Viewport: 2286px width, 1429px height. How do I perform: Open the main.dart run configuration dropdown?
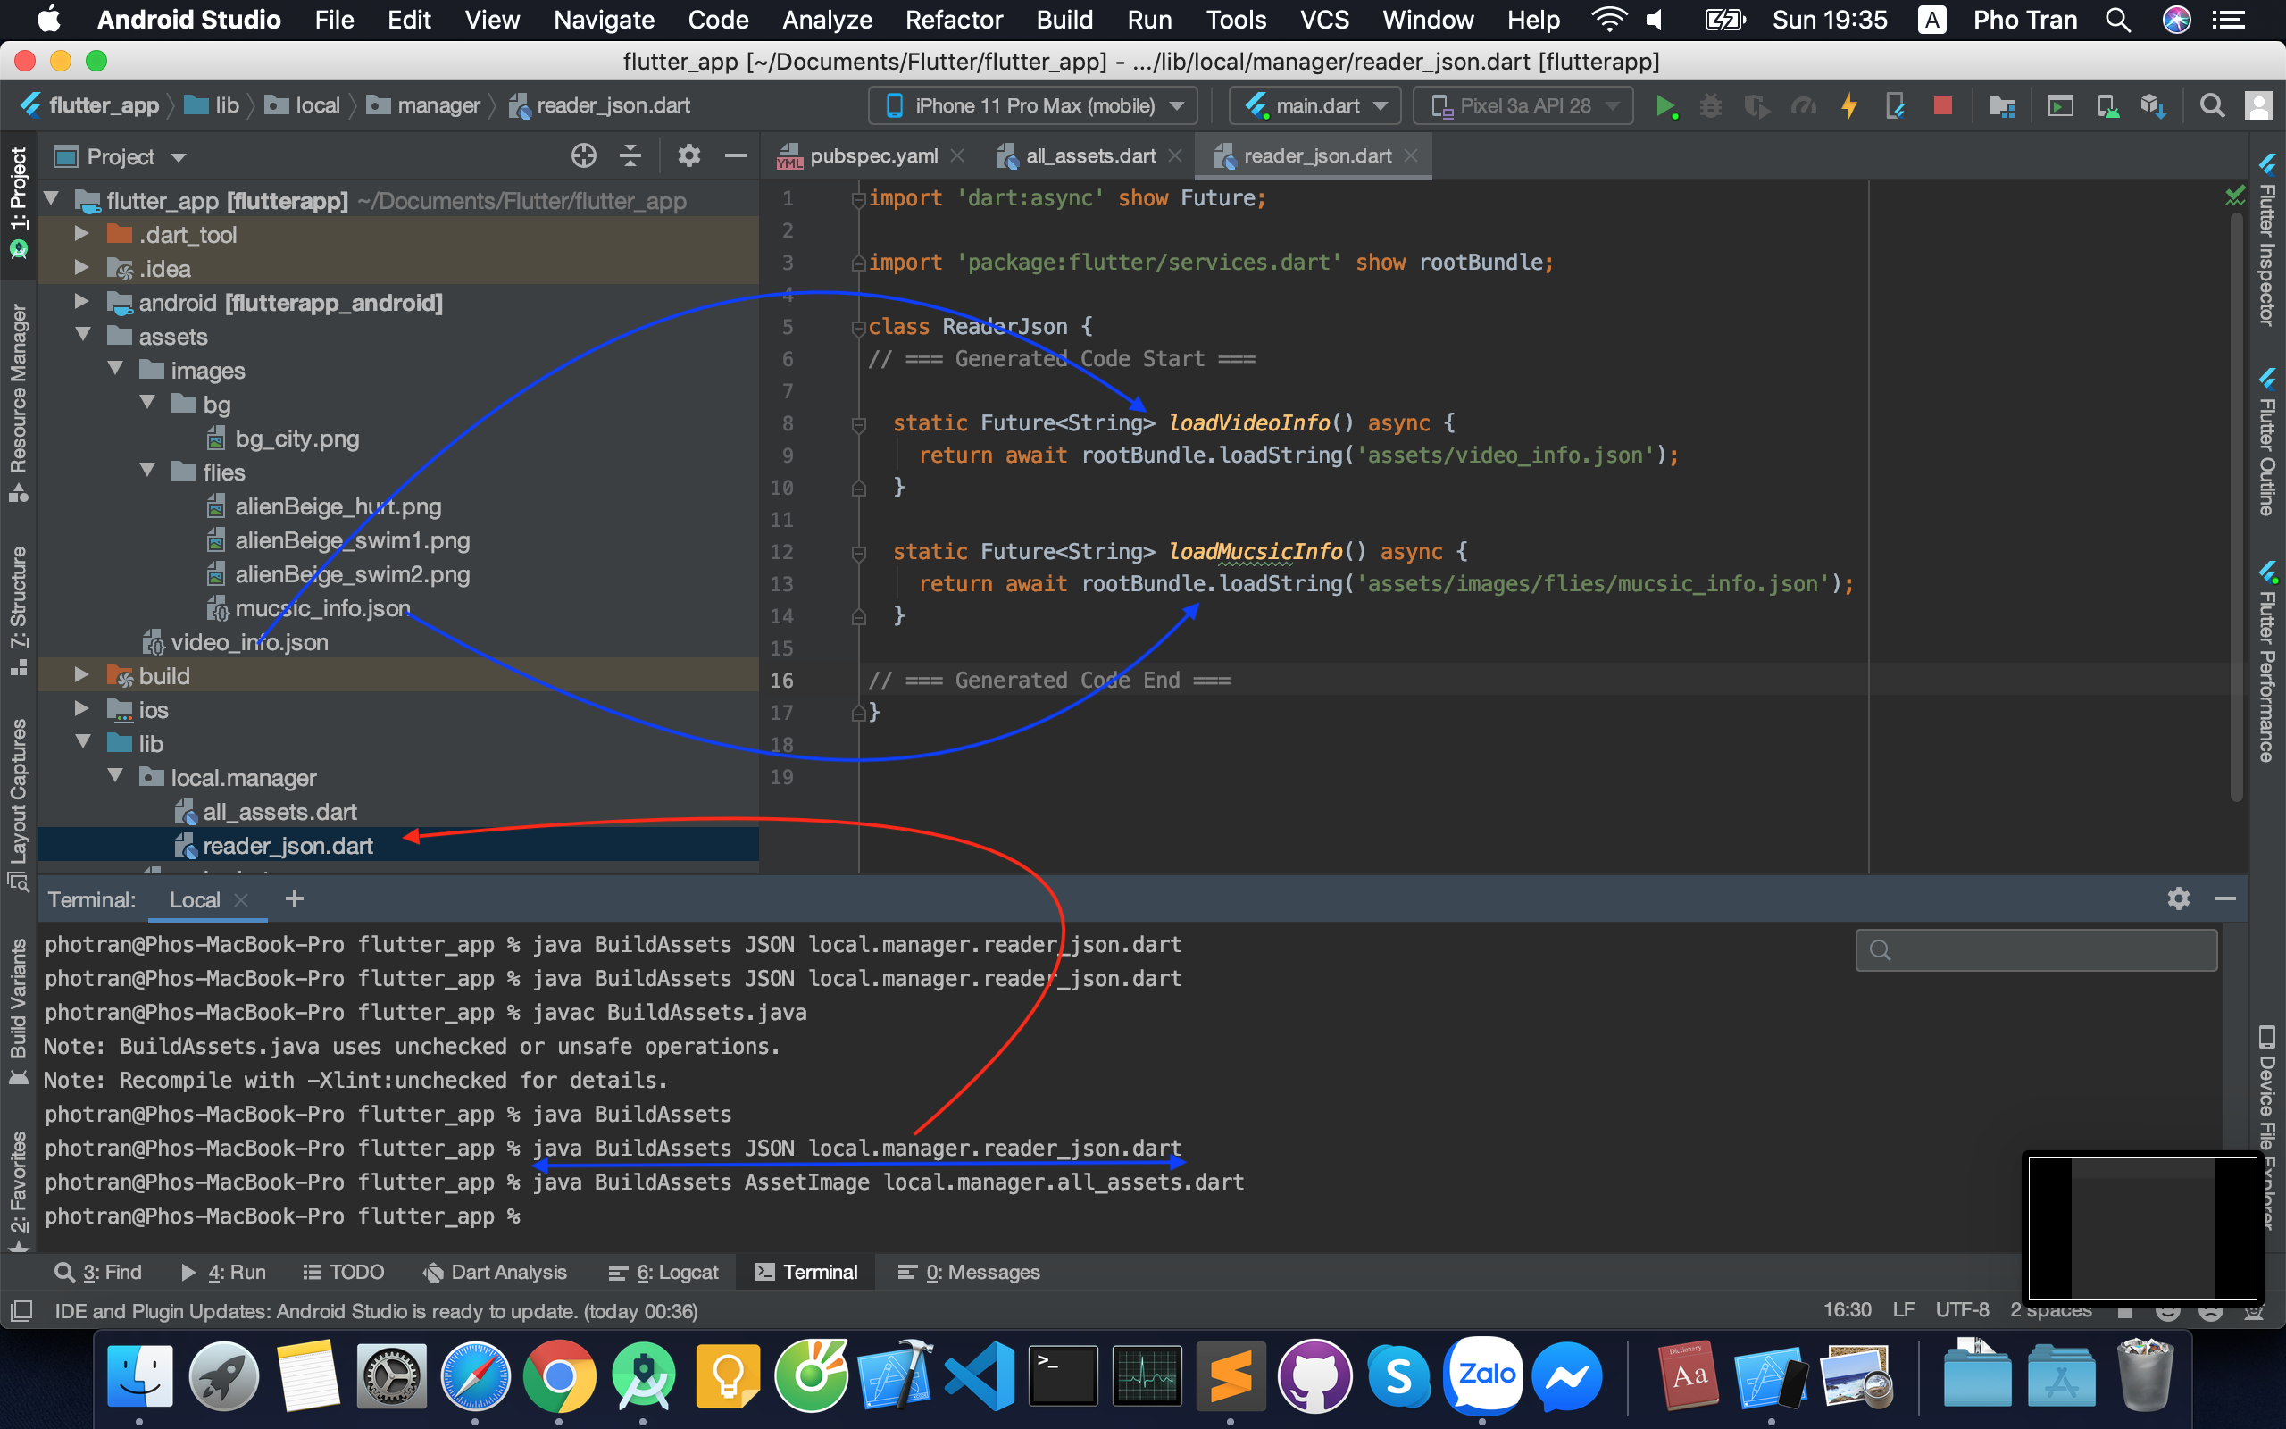tap(1317, 106)
